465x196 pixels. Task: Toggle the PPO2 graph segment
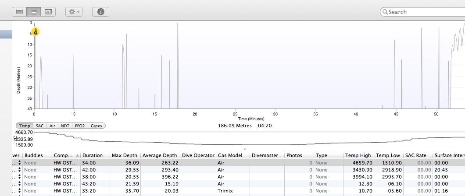coord(80,126)
